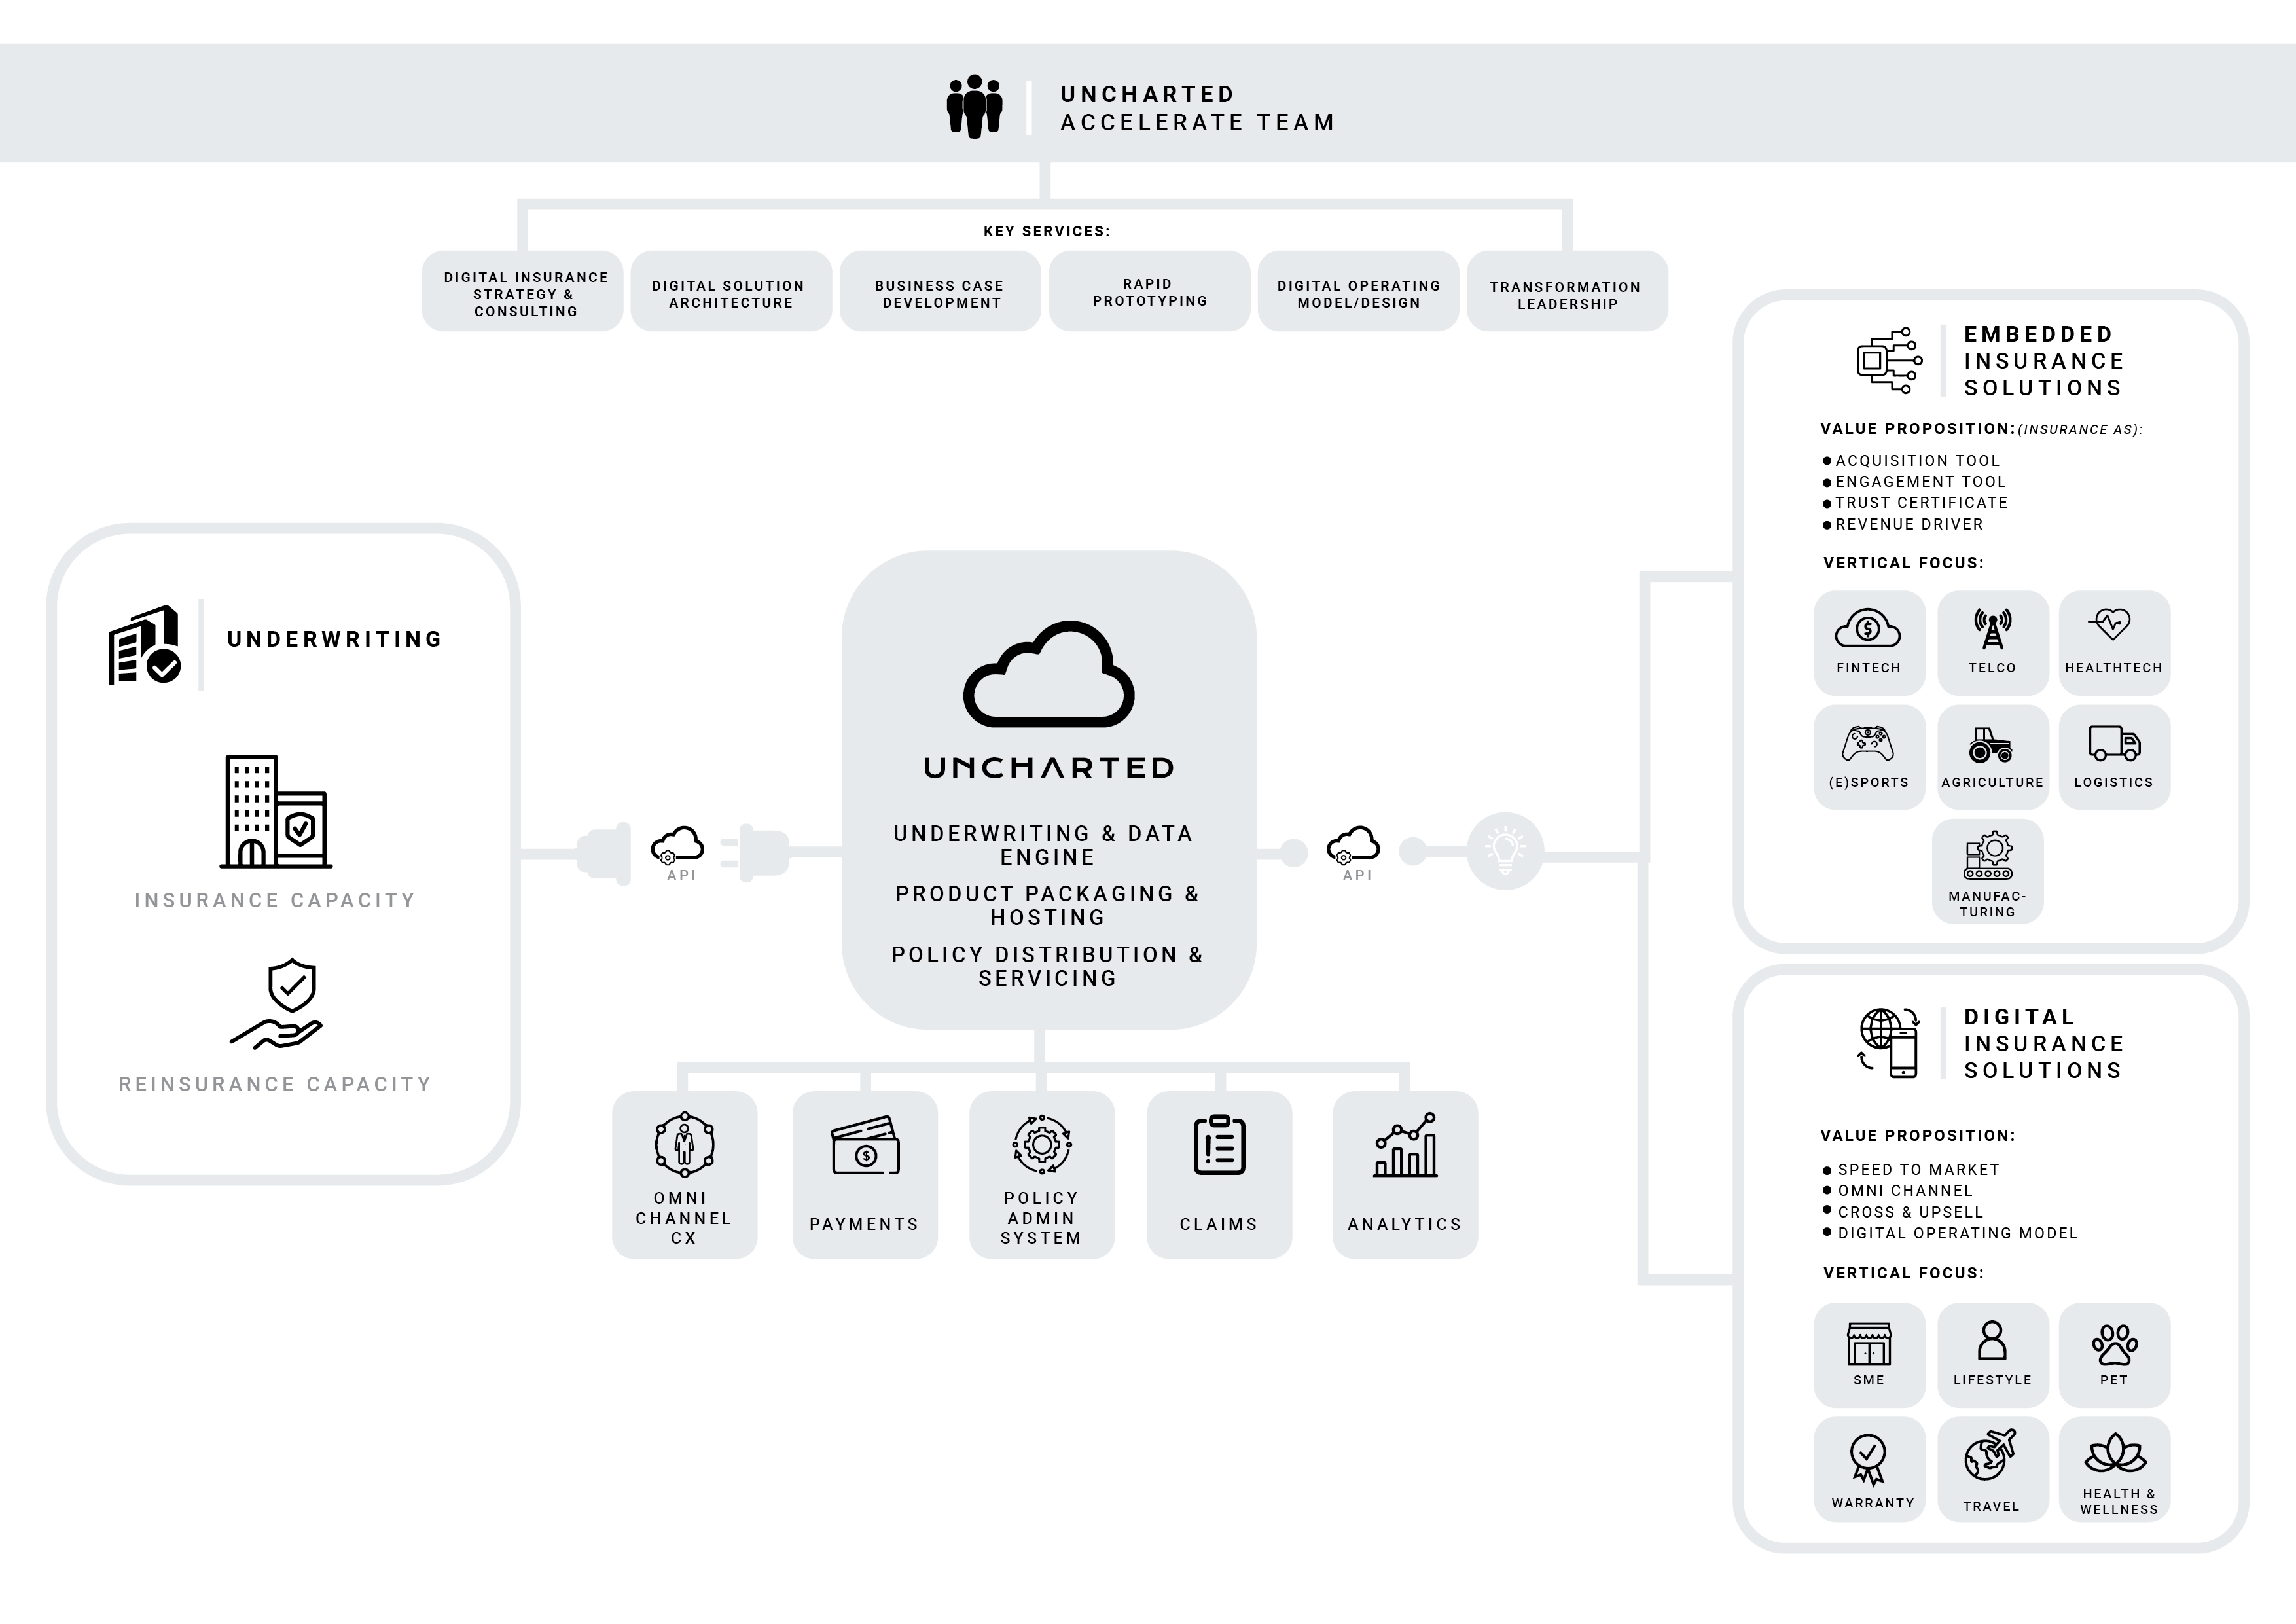2296x1624 pixels.
Task: Click the Key Services heading
Action: pos(1046,231)
